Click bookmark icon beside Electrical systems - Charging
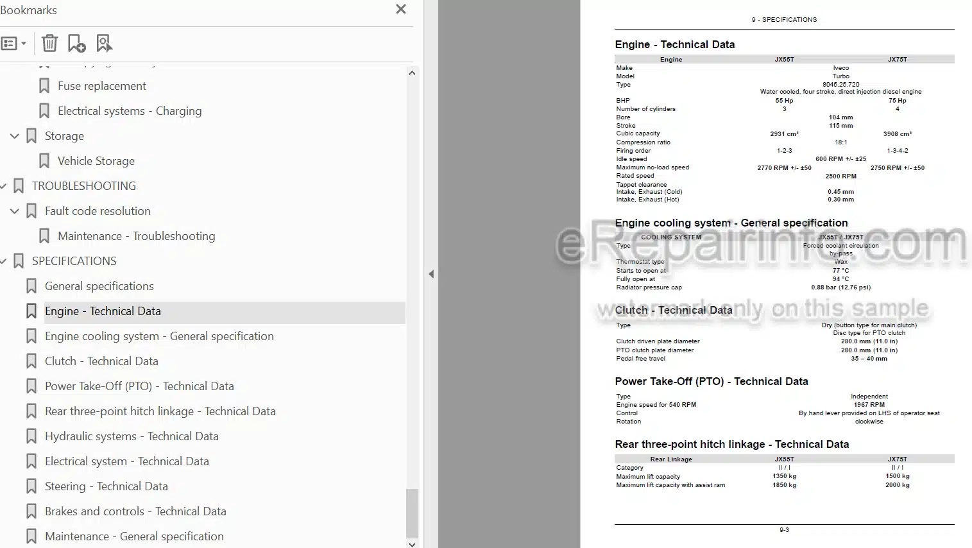Viewport: 972px width, 548px height. [44, 111]
